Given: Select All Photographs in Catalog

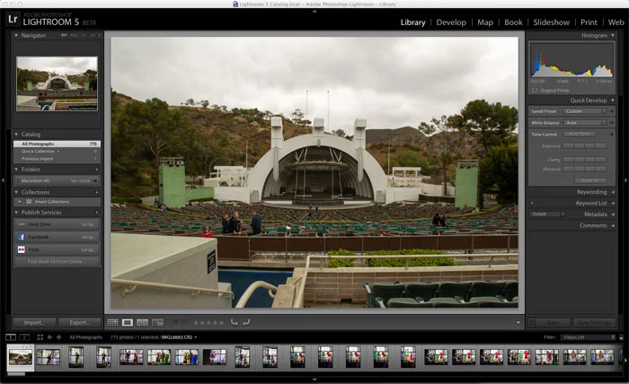Looking at the screenshot, I should [x=57, y=144].
